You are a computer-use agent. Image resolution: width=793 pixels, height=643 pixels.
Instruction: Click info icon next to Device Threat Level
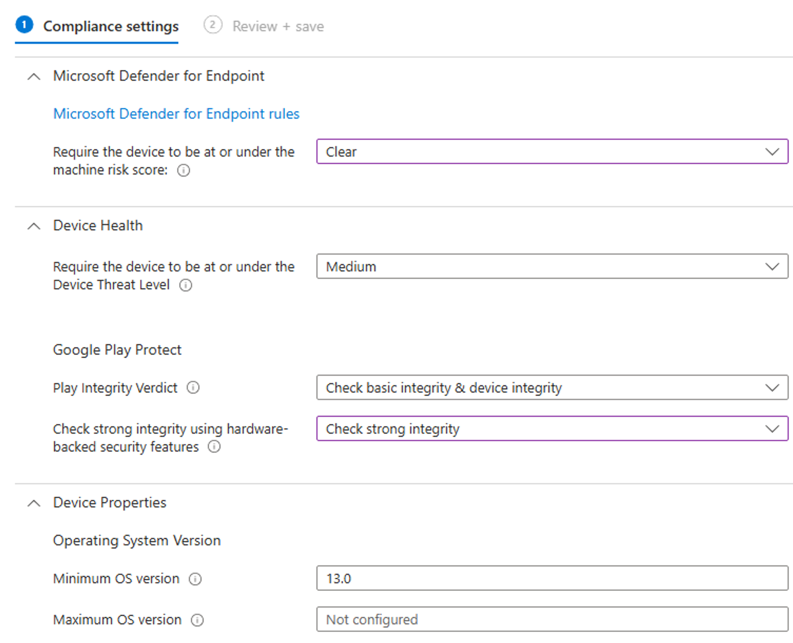186,285
